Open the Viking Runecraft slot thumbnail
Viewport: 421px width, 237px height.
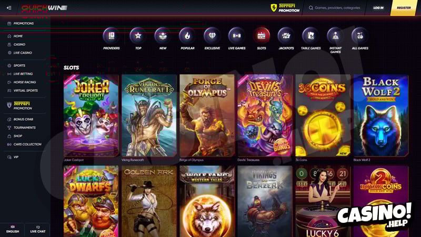(149, 115)
